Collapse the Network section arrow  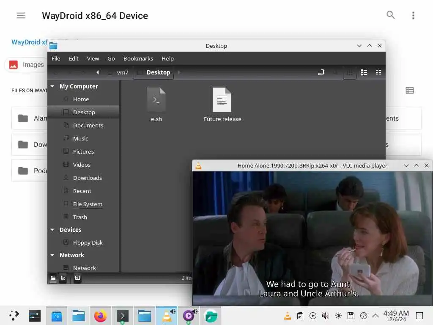click(52, 255)
